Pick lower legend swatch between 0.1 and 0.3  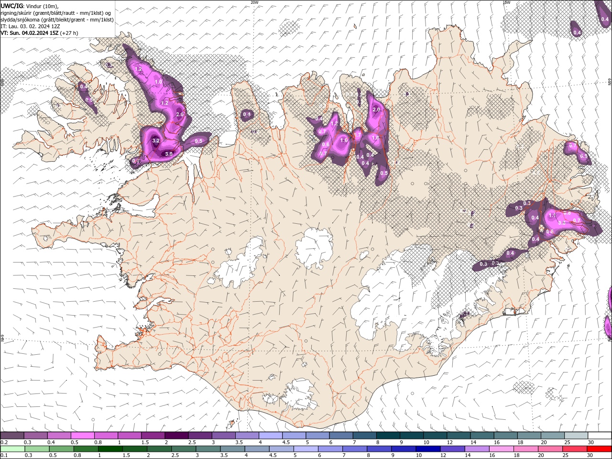pos(12,448)
